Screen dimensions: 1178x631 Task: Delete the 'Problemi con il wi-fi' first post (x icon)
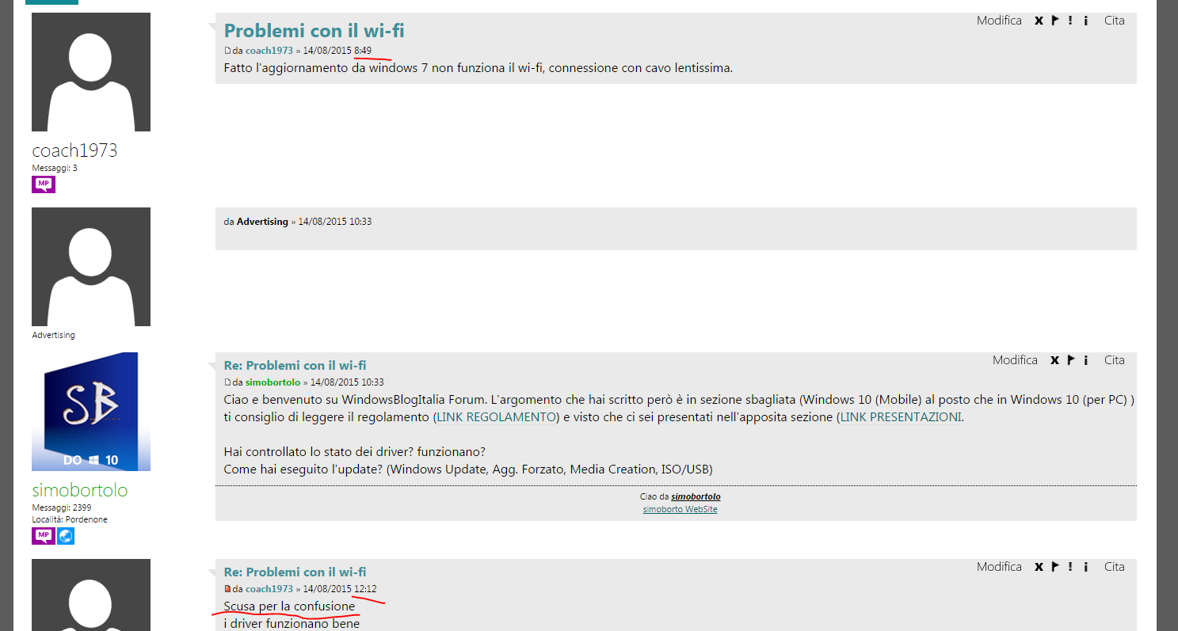click(x=1039, y=21)
